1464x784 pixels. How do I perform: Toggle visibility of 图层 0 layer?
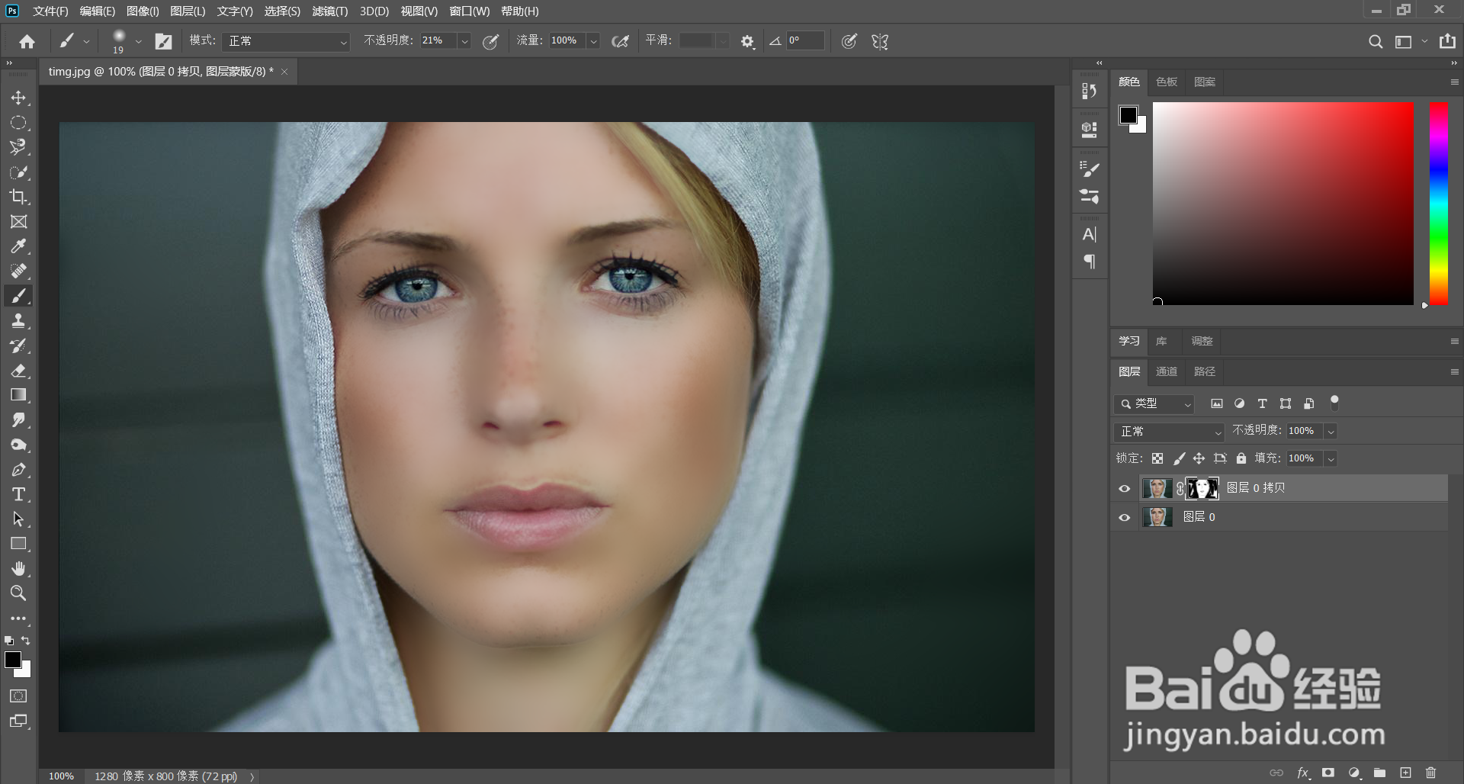click(x=1124, y=518)
